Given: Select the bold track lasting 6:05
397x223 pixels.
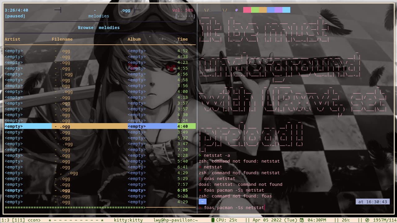Looking at the screenshot, I should tap(100, 190).
